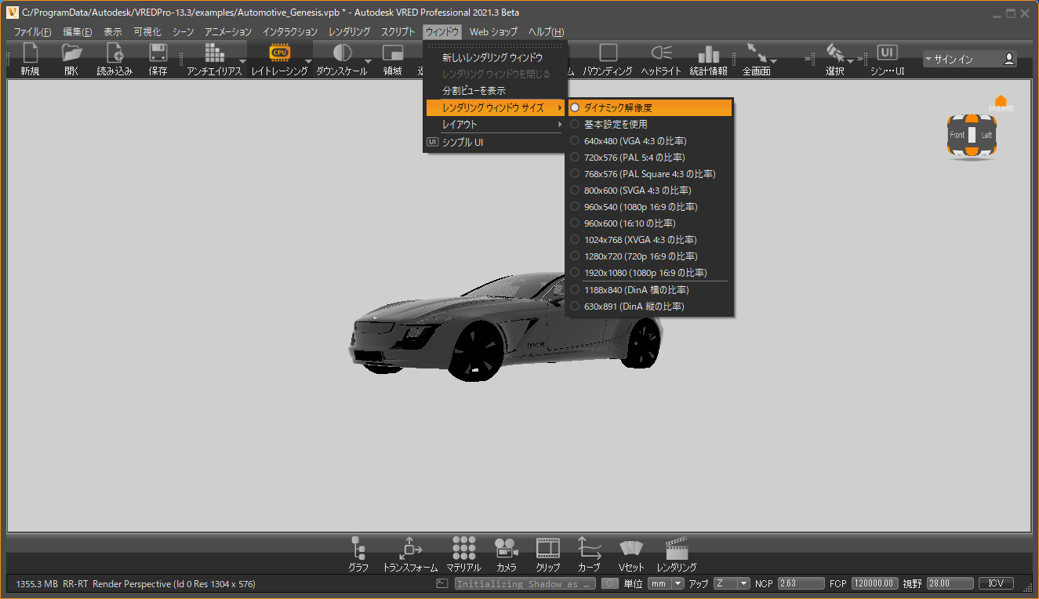Select 基本設定を使用 radio option
This screenshot has width=1039, height=599.
(649, 124)
